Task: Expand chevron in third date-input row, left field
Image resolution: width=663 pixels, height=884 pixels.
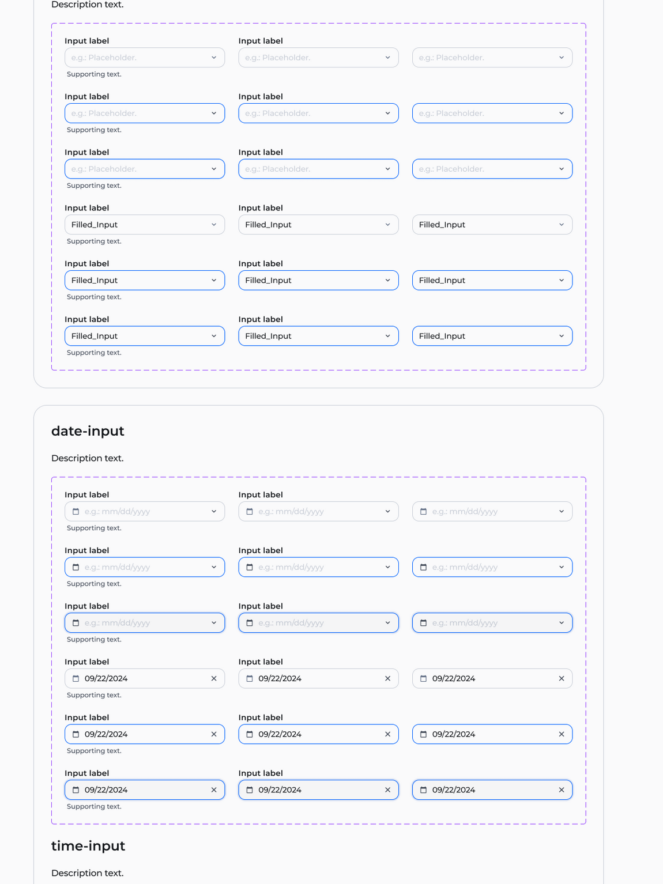Action: click(214, 623)
